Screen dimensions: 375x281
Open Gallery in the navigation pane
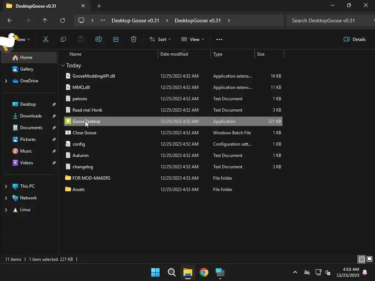pyautogui.click(x=29, y=69)
